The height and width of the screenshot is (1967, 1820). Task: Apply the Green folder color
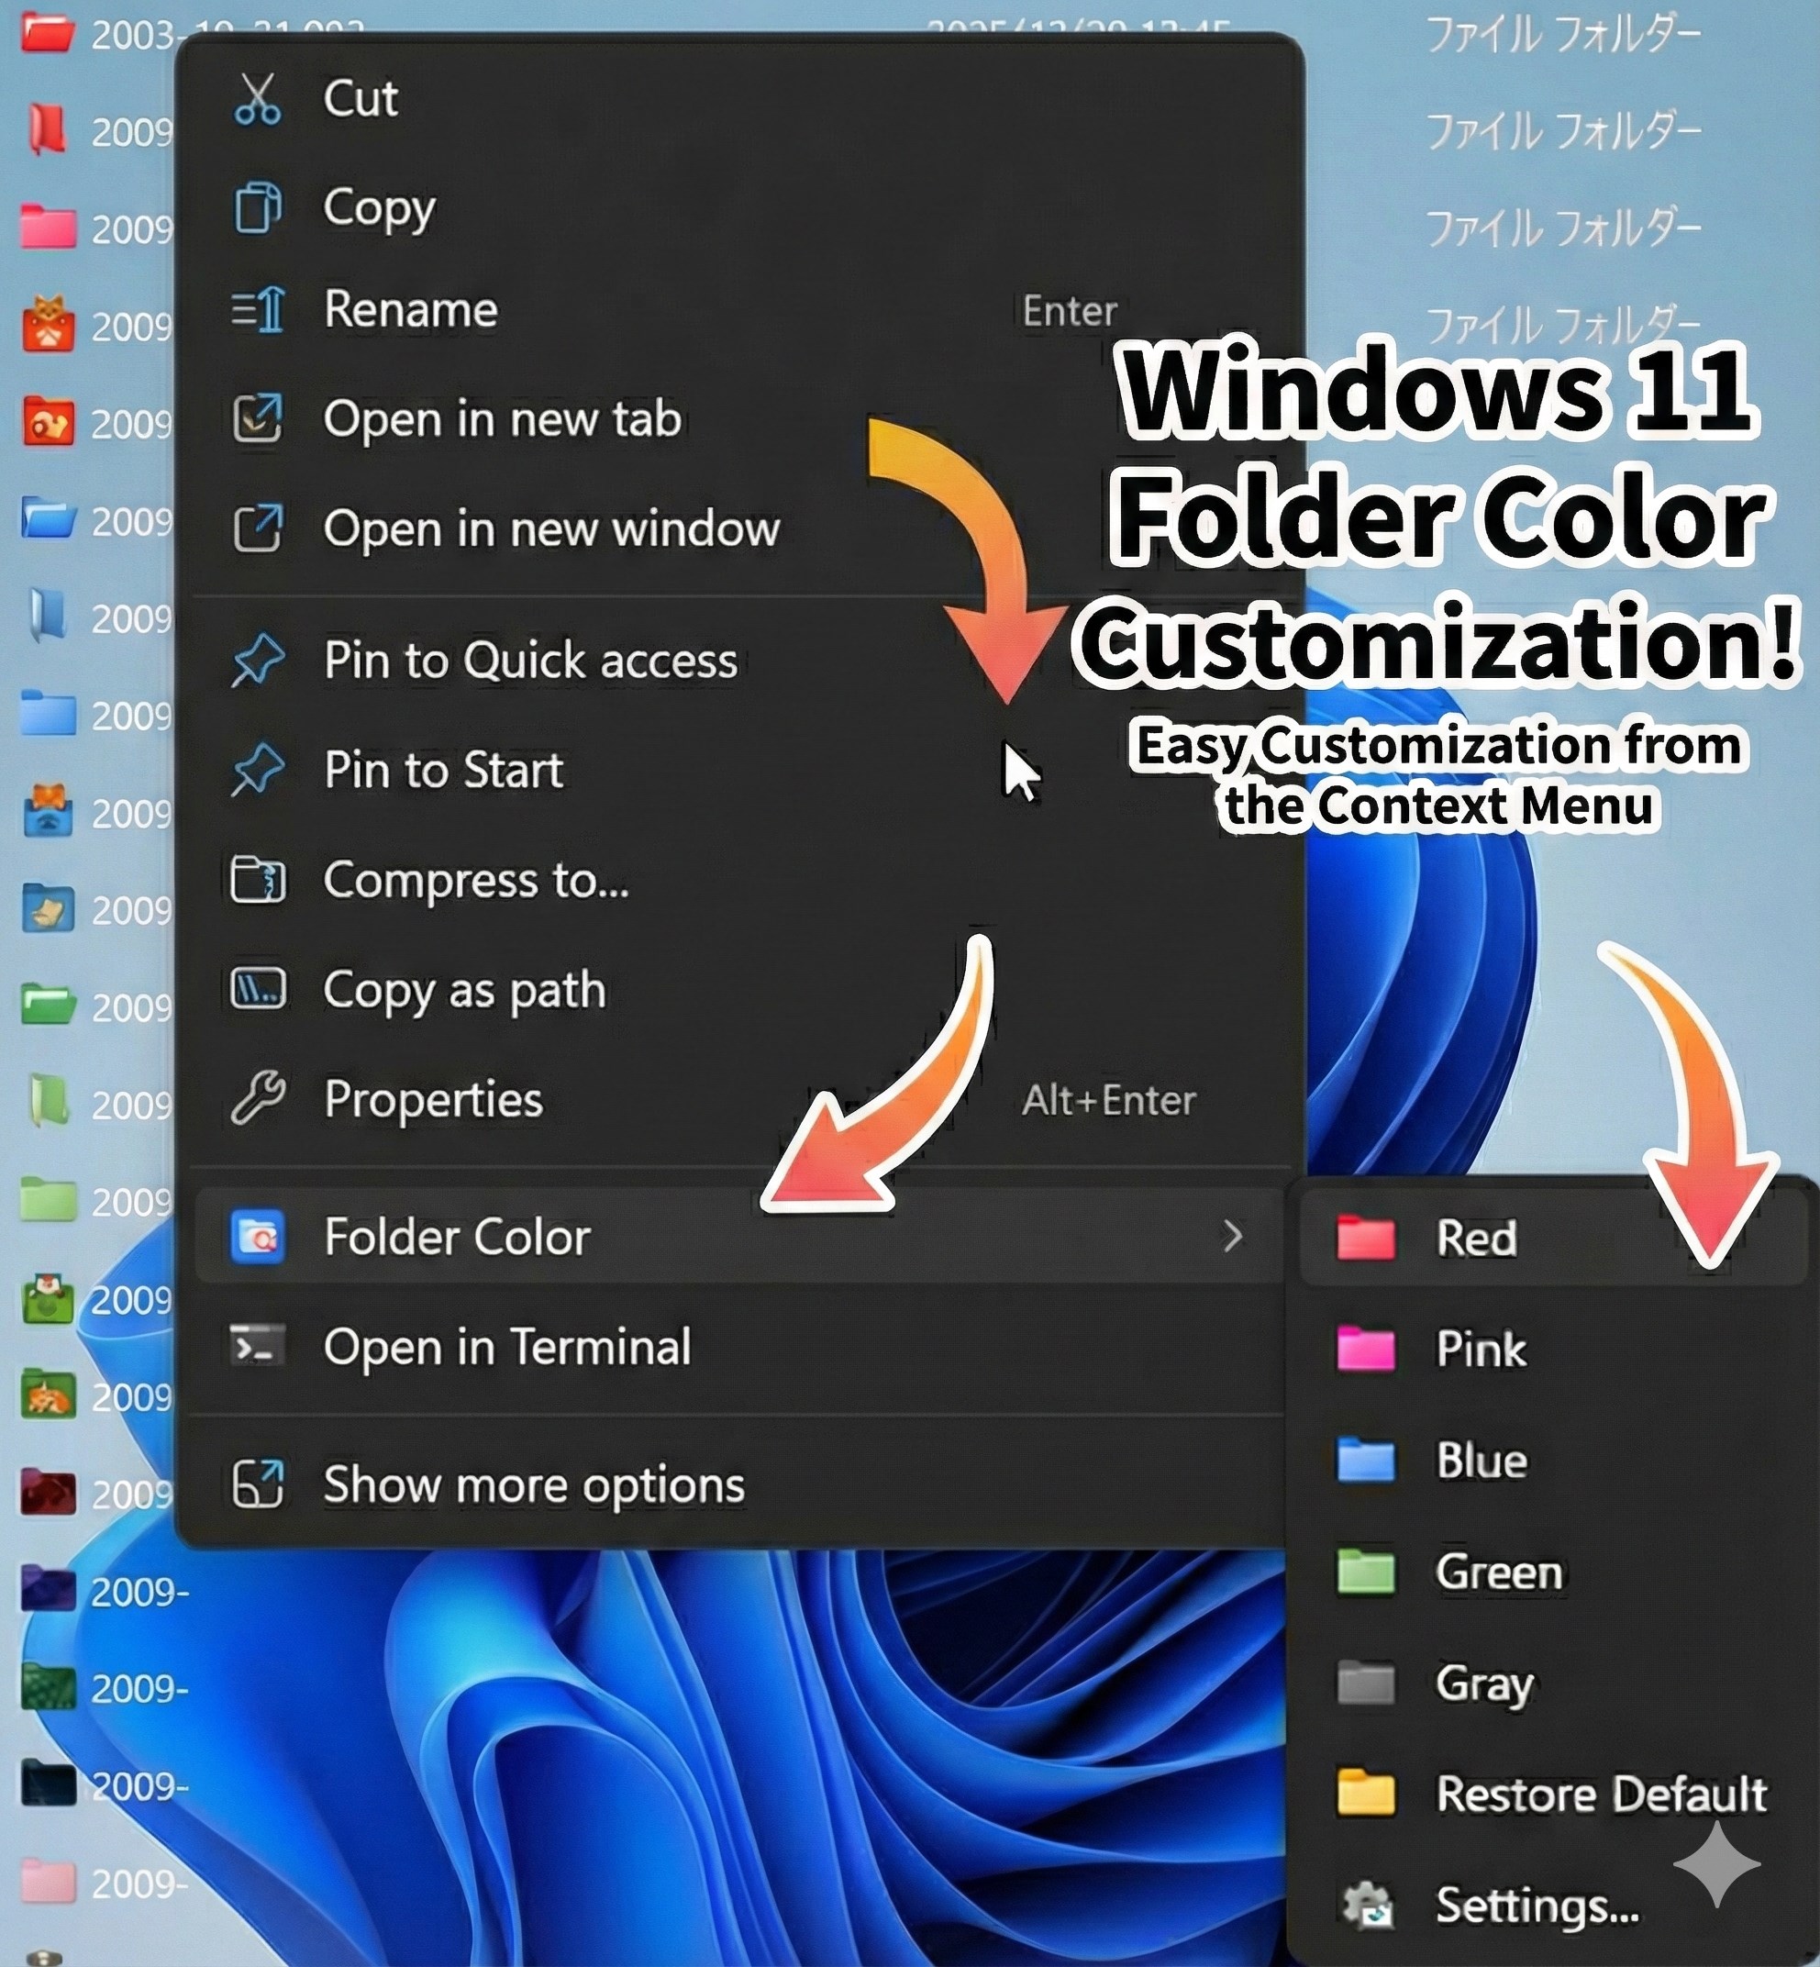pos(1554,1572)
